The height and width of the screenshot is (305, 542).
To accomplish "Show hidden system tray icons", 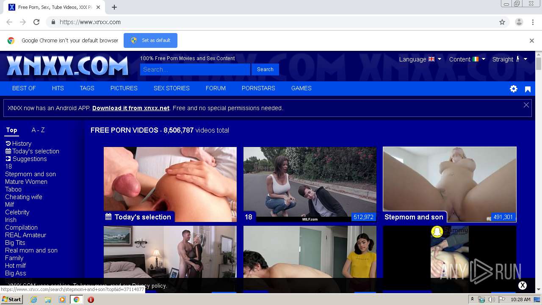I will pyautogui.click(x=473, y=299).
